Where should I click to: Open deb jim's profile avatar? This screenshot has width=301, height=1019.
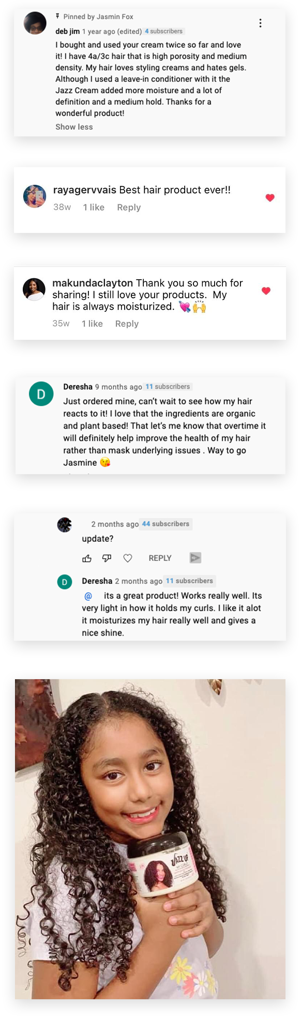click(35, 23)
